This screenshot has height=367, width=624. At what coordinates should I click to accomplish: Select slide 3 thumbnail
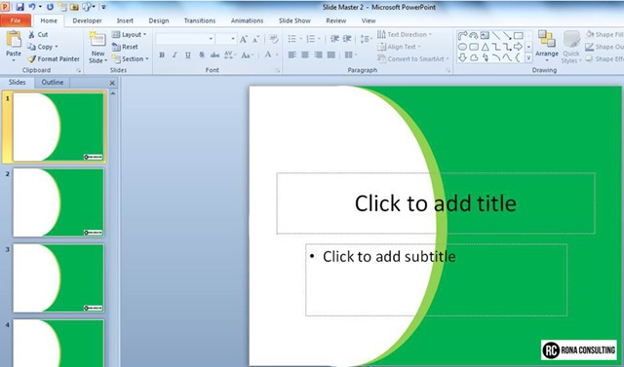58,277
